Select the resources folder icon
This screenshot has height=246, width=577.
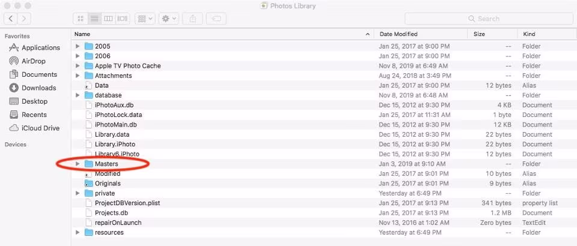point(89,232)
